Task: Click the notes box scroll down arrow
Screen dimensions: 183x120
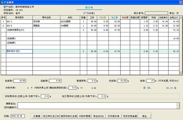Action: point(178,107)
